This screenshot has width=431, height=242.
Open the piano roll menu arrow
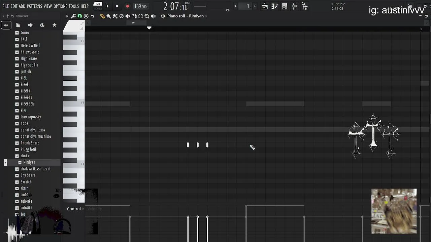pos(67,16)
